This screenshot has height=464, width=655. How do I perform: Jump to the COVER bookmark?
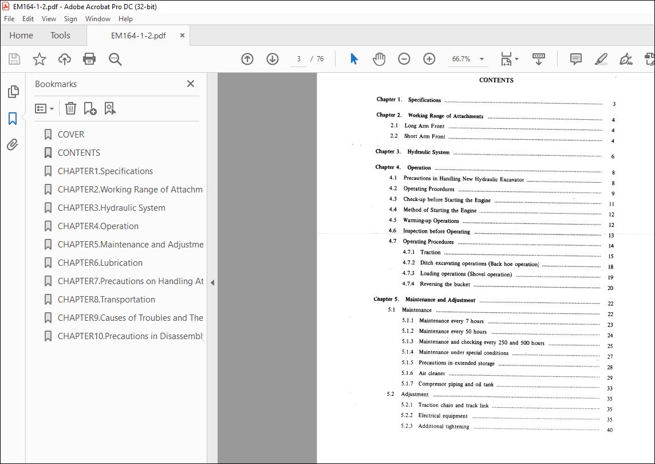pyautogui.click(x=70, y=134)
